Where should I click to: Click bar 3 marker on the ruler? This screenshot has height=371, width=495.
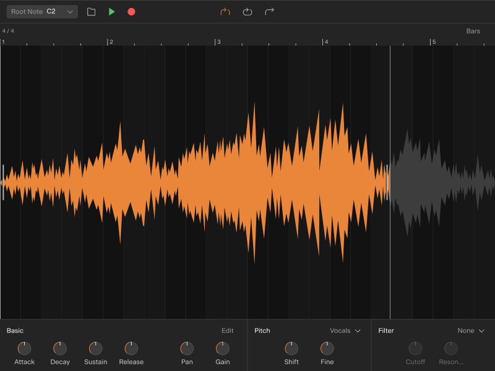tap(218, 42)
